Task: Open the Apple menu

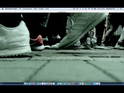Action: point(3,9)
